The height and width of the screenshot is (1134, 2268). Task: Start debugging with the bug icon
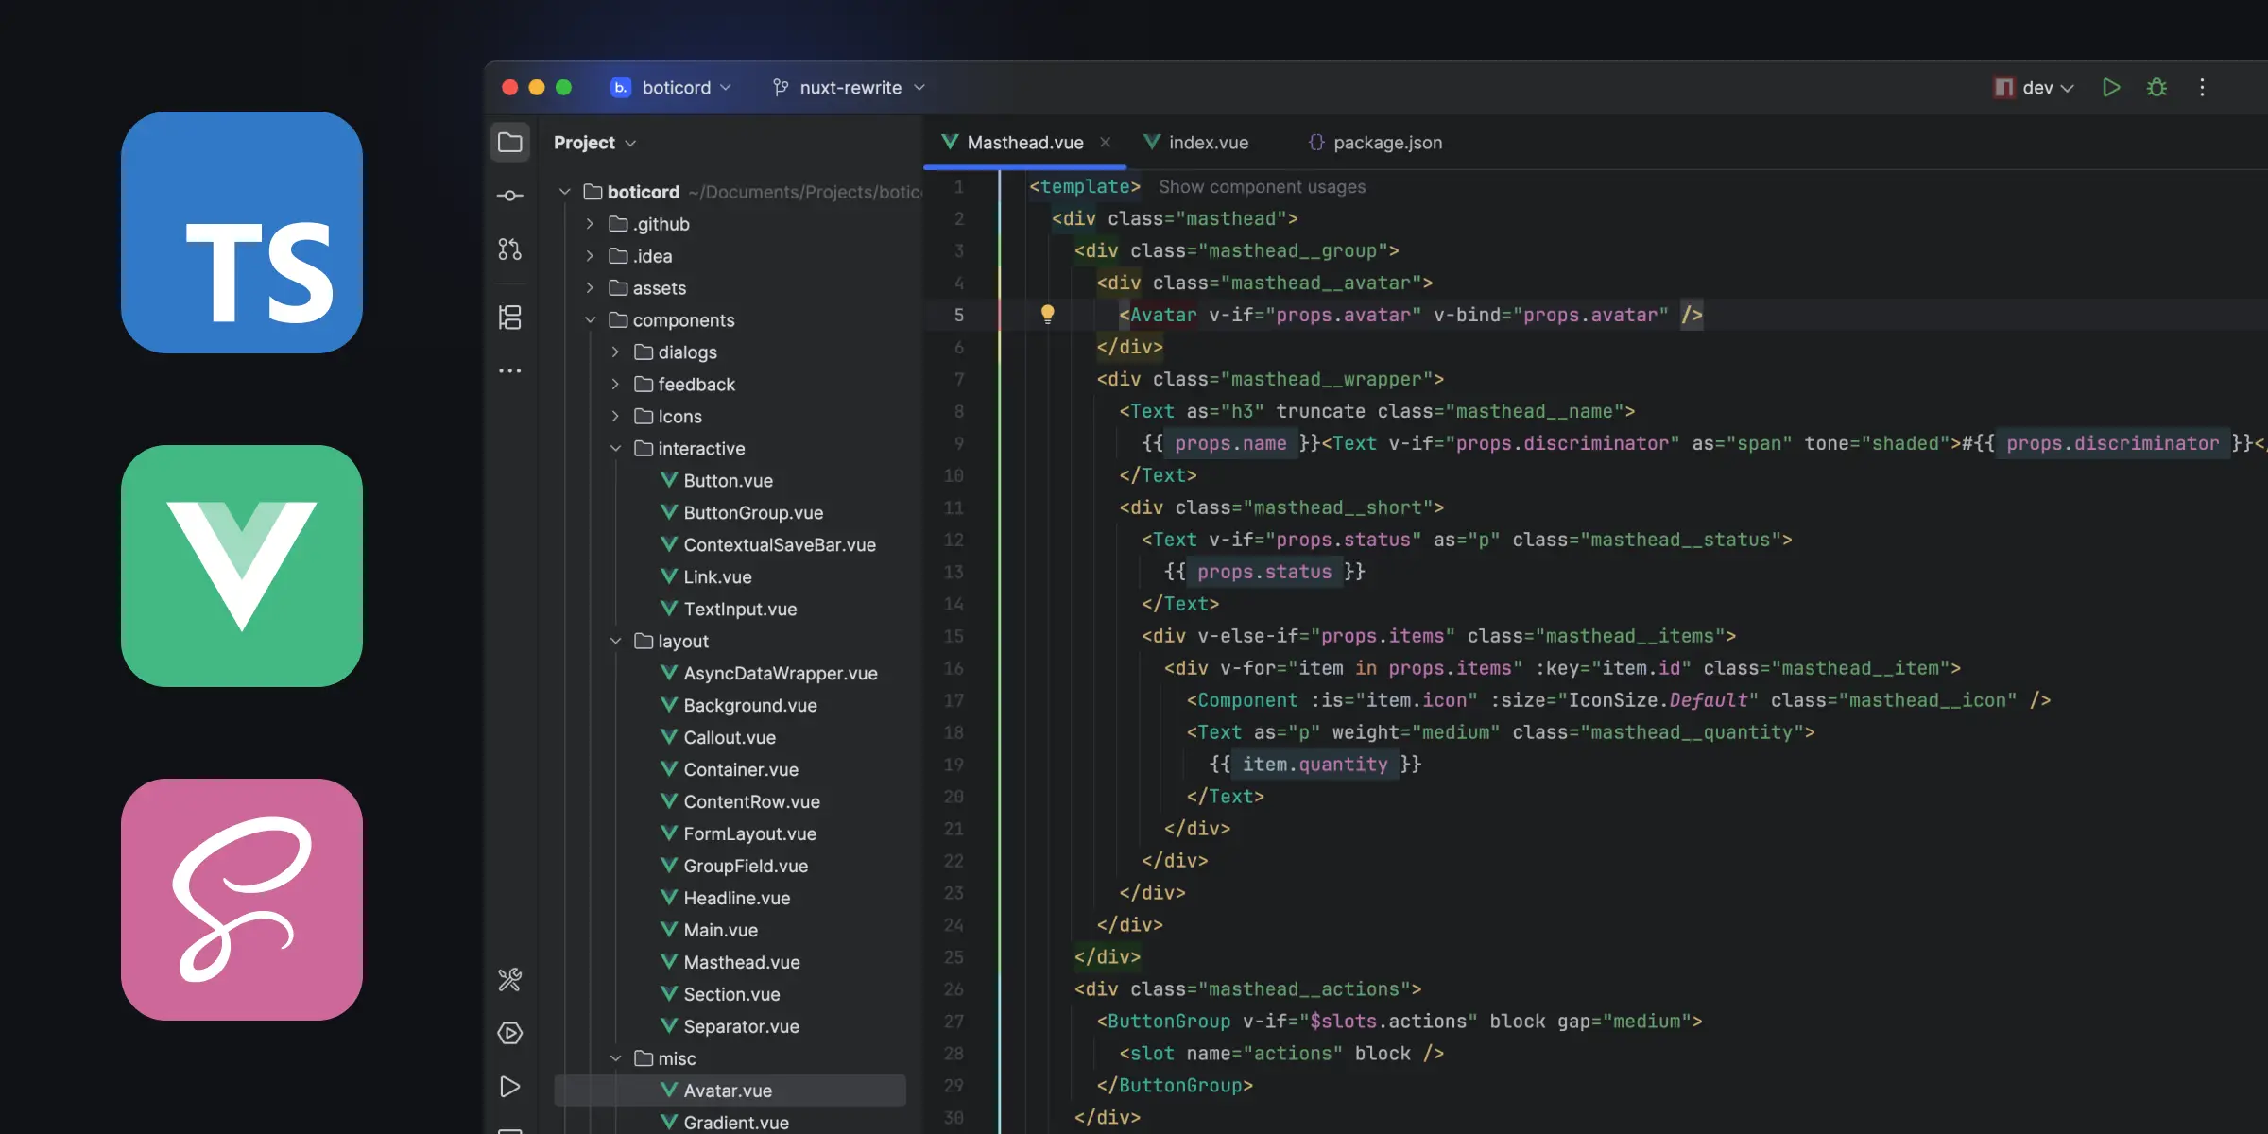2156,88
